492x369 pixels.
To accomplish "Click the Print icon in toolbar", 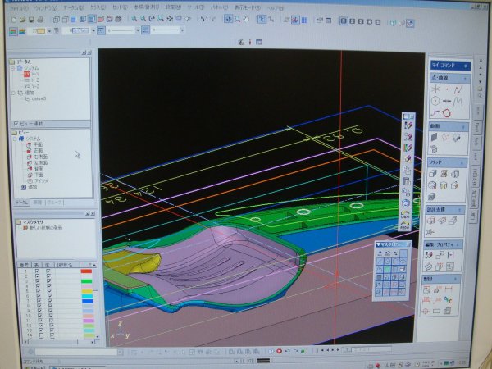I will [x=40, y=20].
